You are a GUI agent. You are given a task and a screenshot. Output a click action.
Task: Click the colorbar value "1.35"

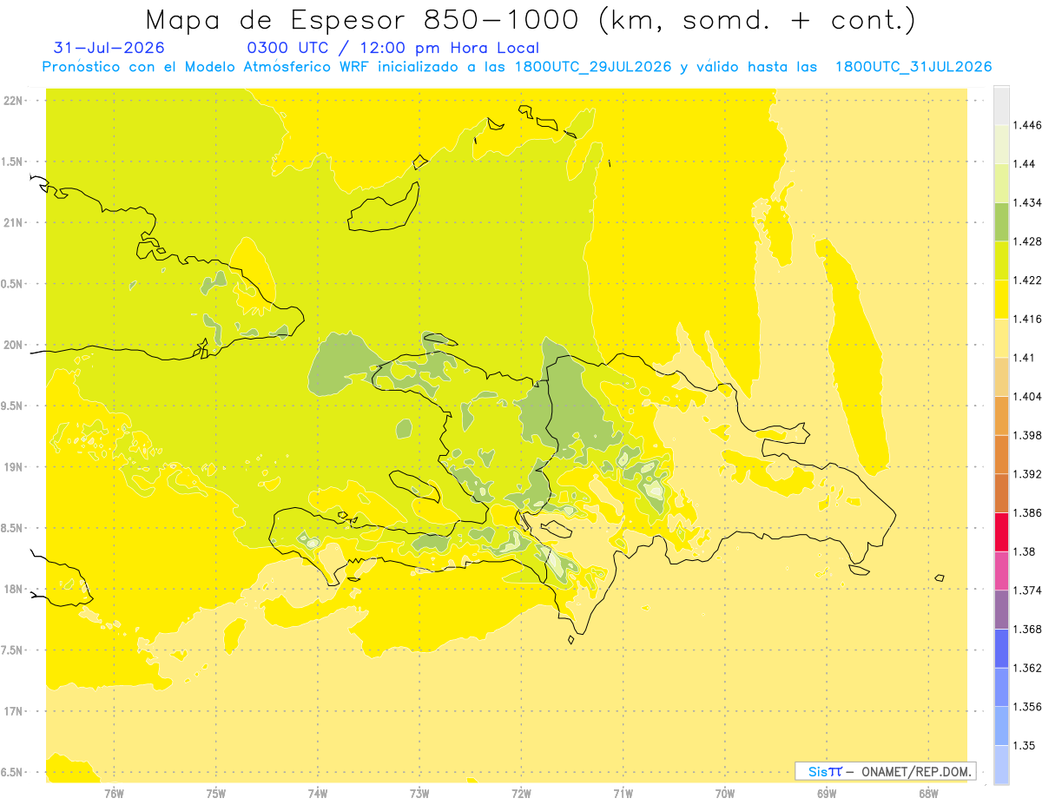click(1026, 745)
